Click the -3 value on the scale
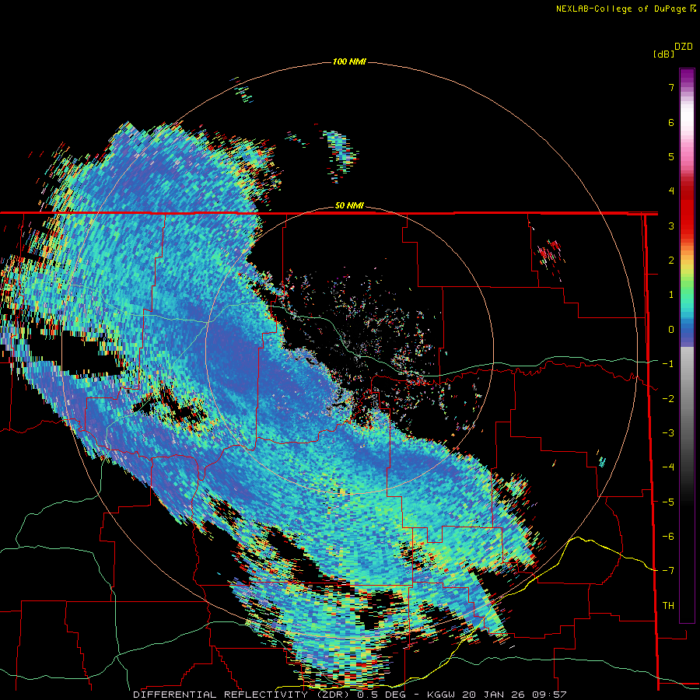Screen dimensions: 700x700 (x=668, y=433)
